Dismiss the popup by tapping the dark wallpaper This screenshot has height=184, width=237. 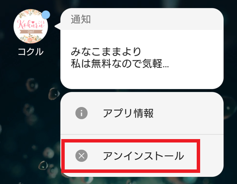[x=30, y=121]
